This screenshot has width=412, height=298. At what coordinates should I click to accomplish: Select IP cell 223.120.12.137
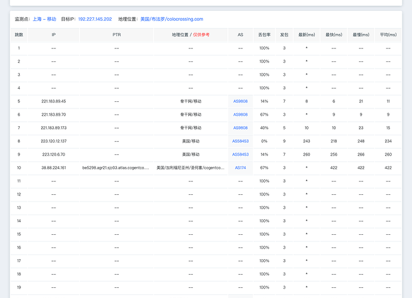coord(54,141)
